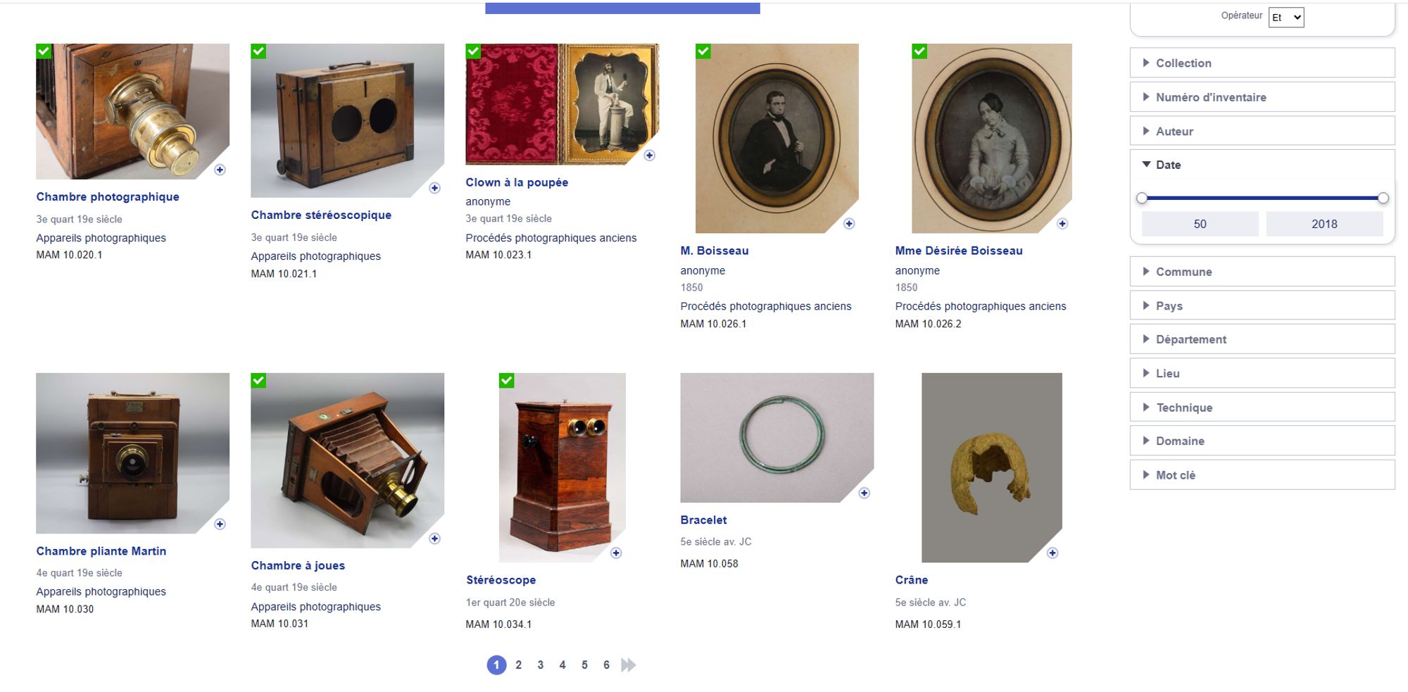Click plus icon on Stéréoscope image
This screenshot has height=692, width=1408.
(616, 553)
